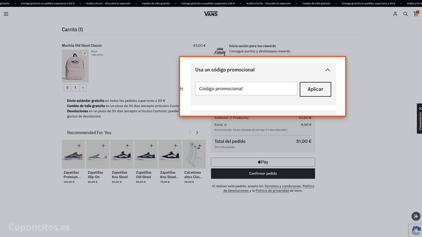This screenshot has height=237, width=422.
Task: Add Zapatillas Knu Skool 75,00 € with plus
Action: [175, 146]
